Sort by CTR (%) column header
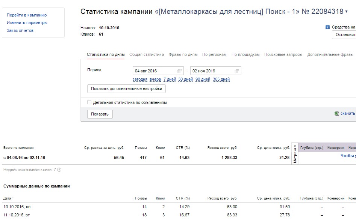Image resolution: width=356 pixels, height=219 pixels. click(x=183, y=198)
